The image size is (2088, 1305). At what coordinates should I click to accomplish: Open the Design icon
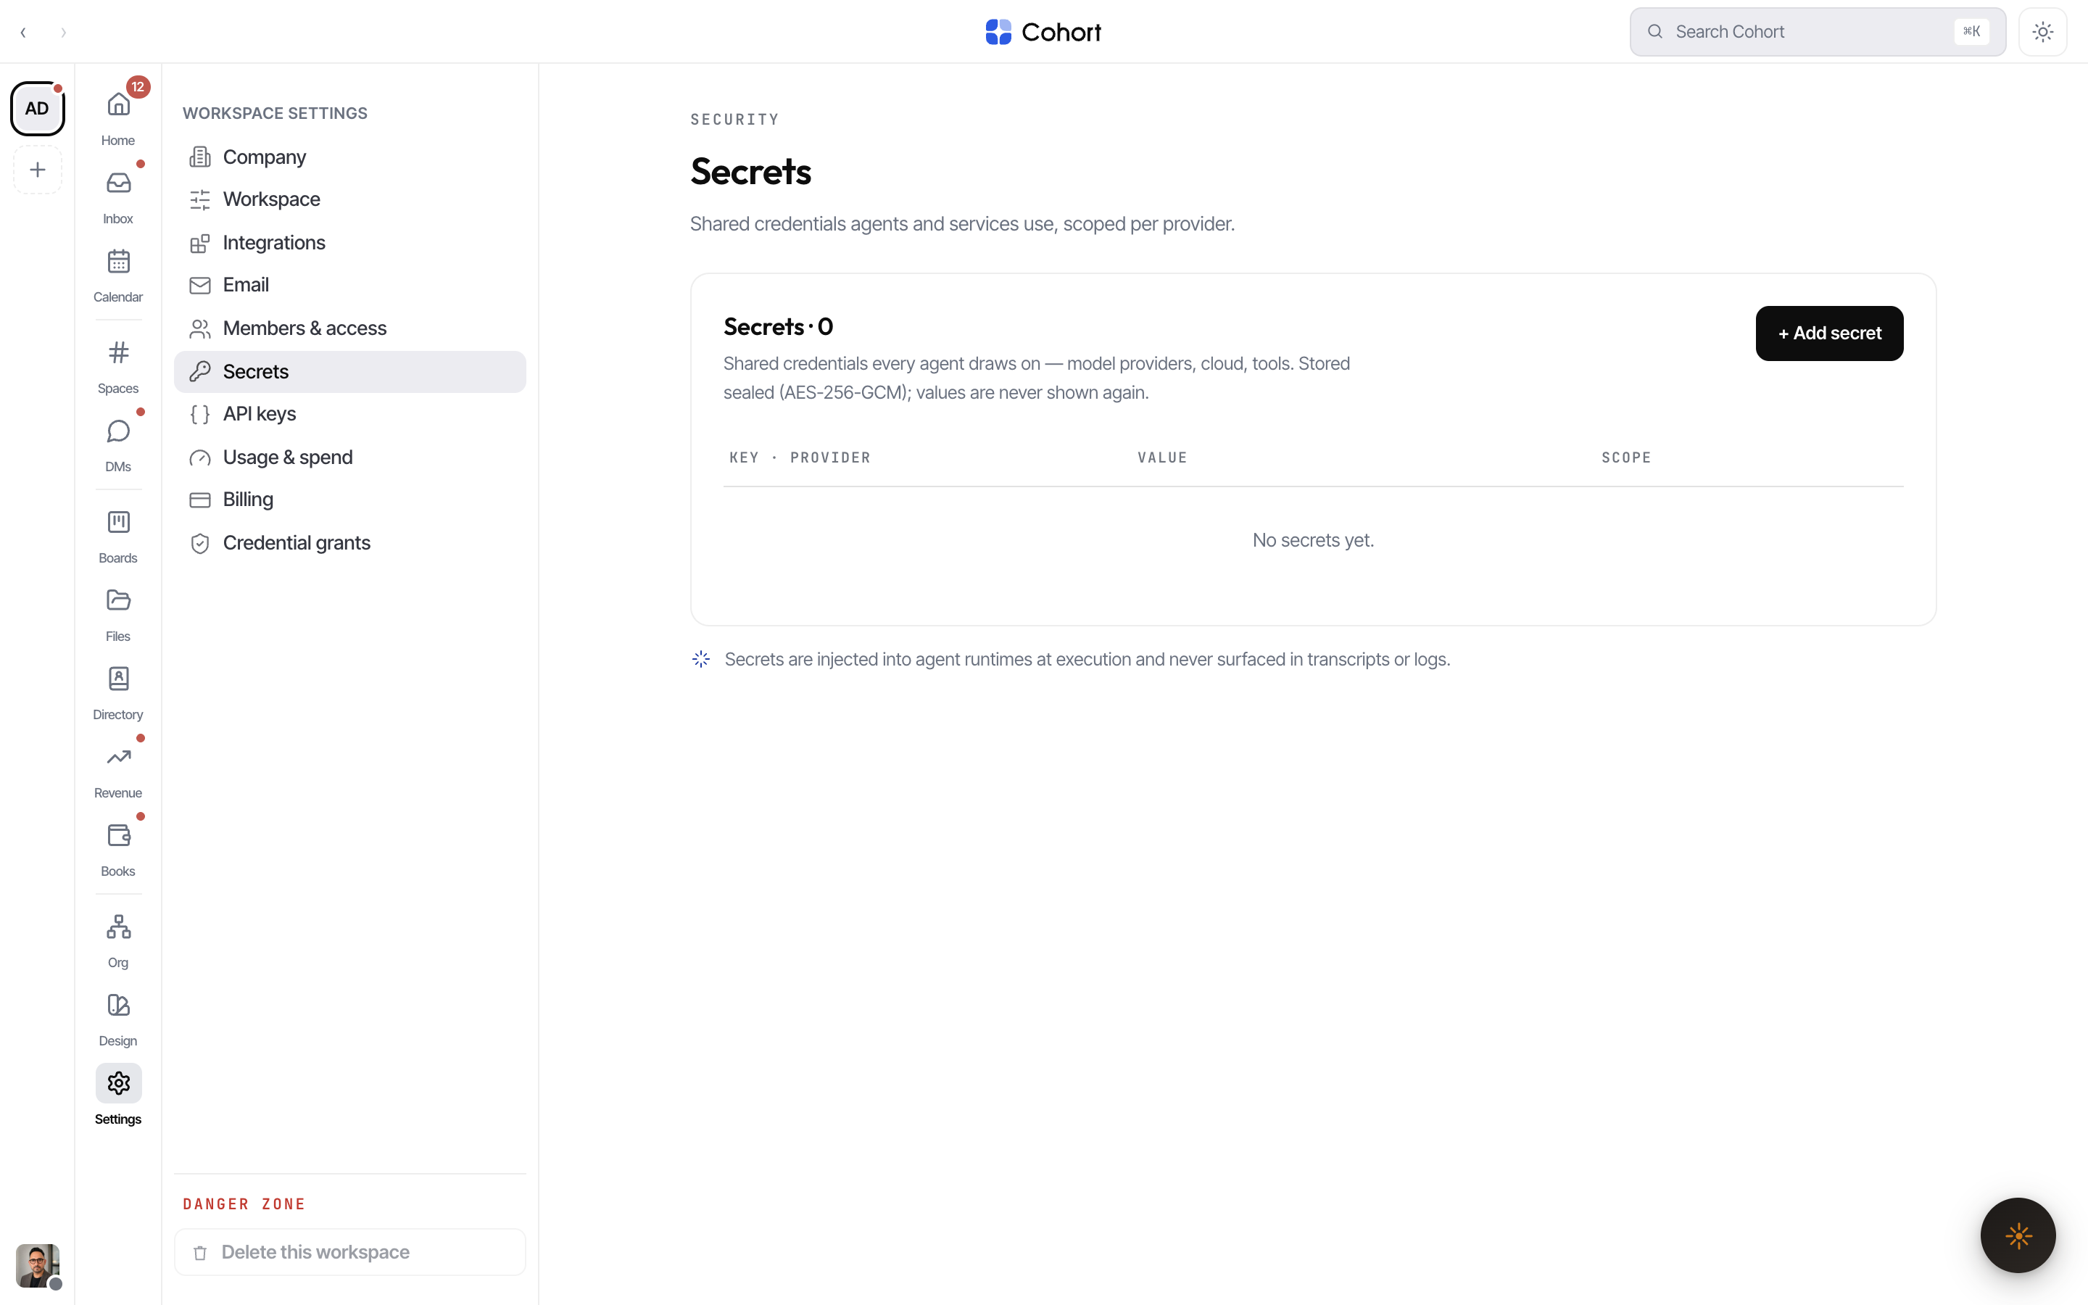pos(118,1006)
